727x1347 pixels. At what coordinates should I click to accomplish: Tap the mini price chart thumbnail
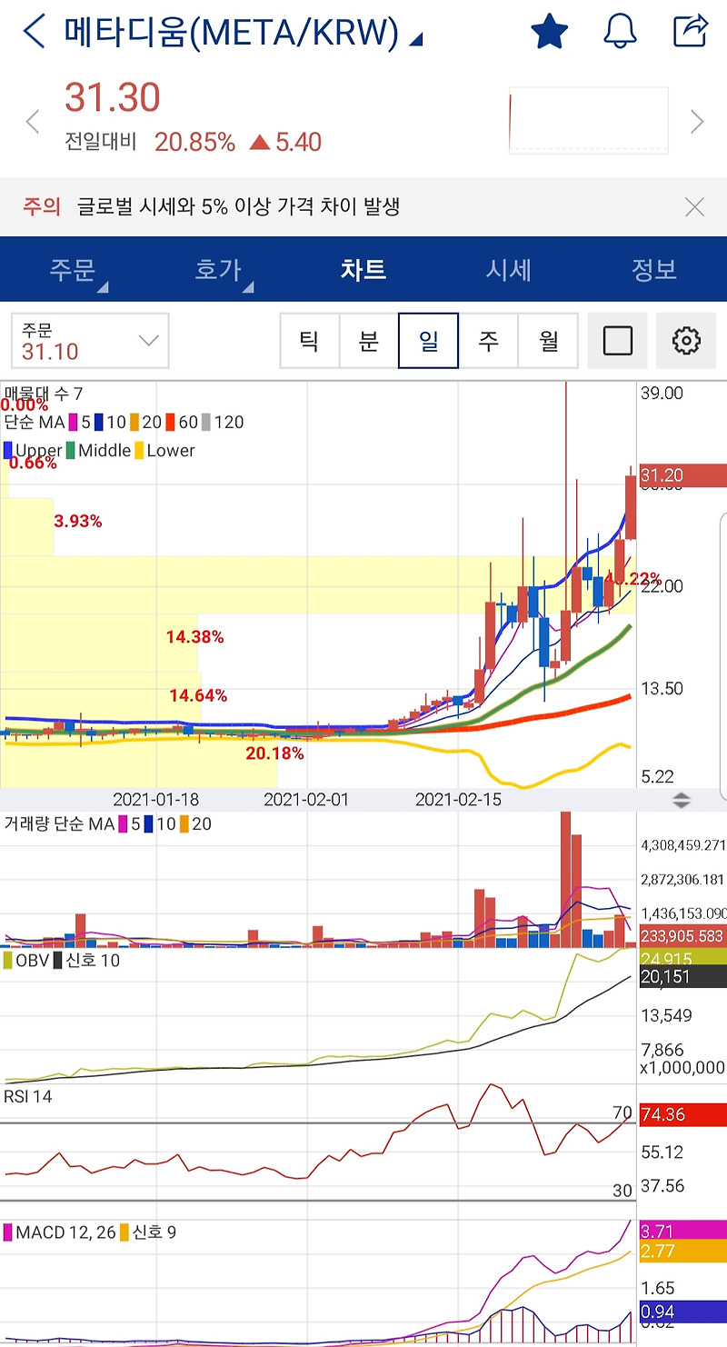click(x=588, y=120)
